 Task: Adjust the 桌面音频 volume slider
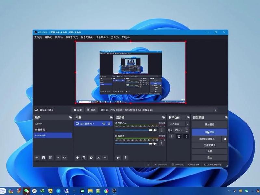[x=134, y=144]
